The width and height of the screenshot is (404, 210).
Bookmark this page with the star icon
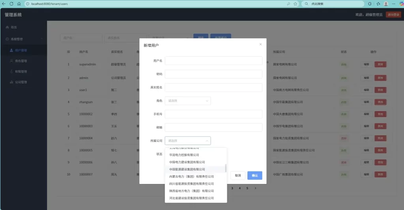tap(295, 4)
